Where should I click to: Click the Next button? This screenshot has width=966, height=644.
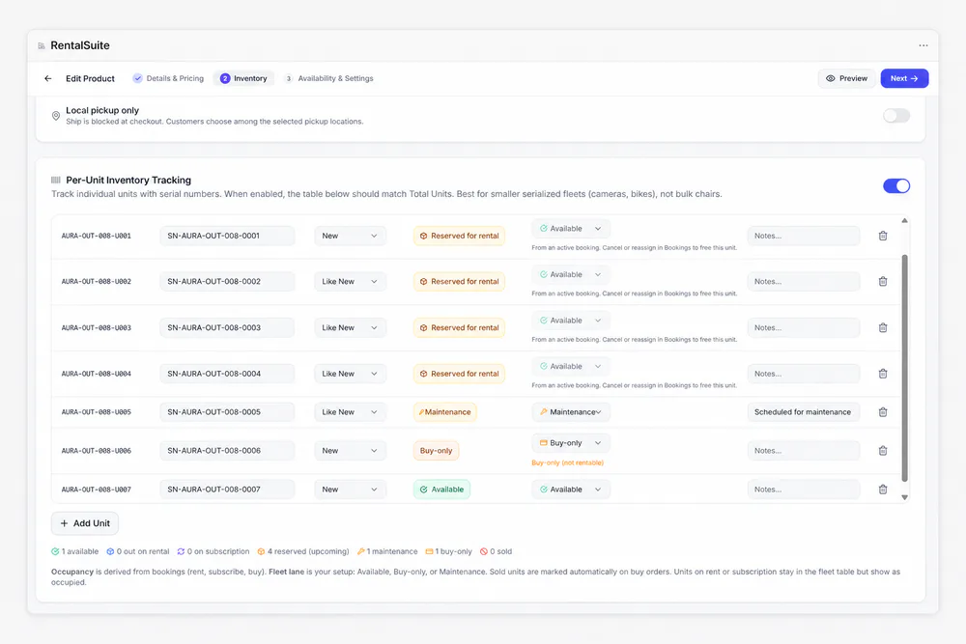pos(904,78)
